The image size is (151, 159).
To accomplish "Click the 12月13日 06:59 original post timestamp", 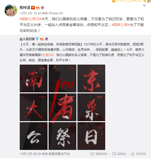I will (30, 154).
